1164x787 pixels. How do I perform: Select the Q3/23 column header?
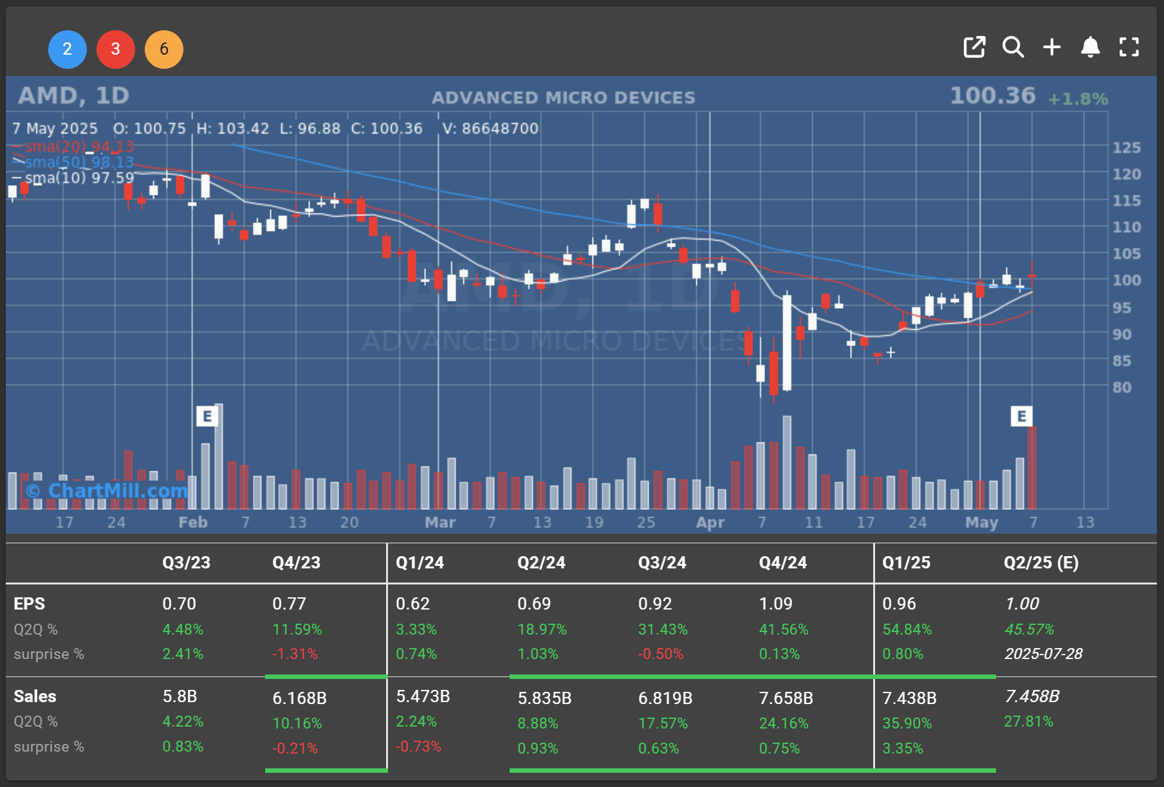click(187, 563)
